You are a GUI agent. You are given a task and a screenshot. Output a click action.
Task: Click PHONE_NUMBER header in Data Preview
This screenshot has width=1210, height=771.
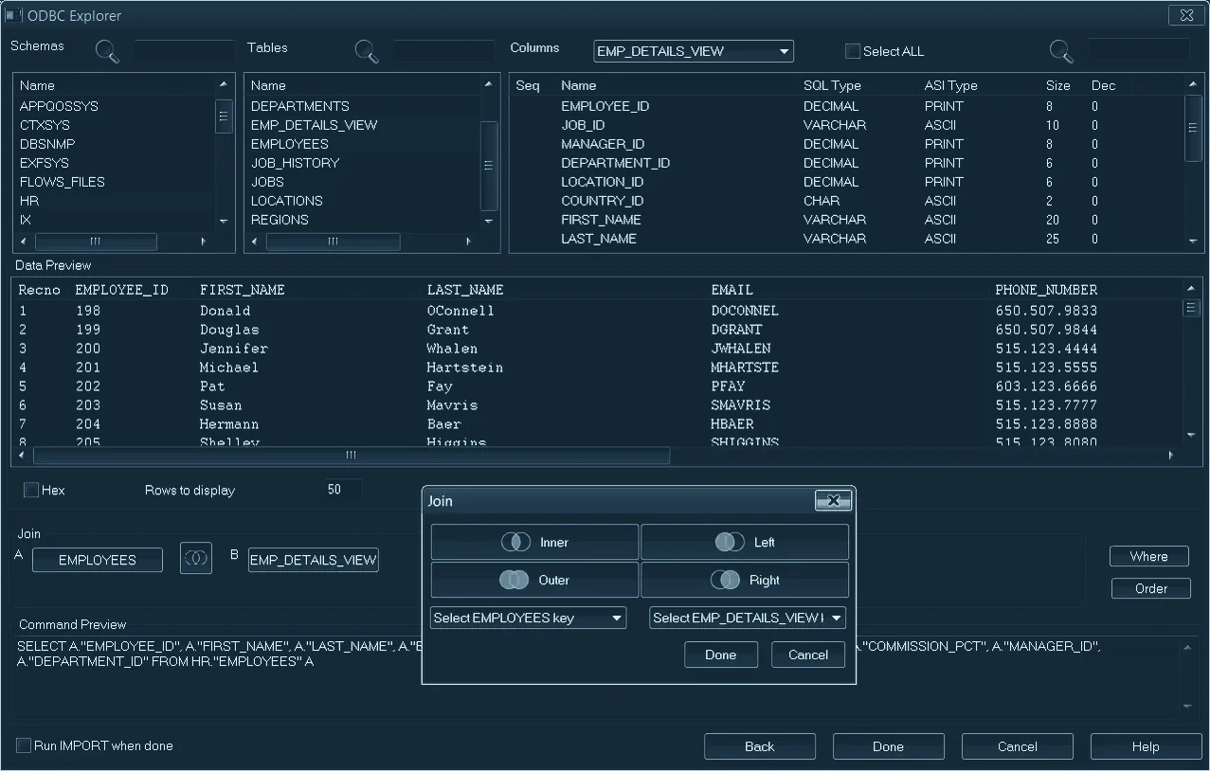(x=1046, y=290)
